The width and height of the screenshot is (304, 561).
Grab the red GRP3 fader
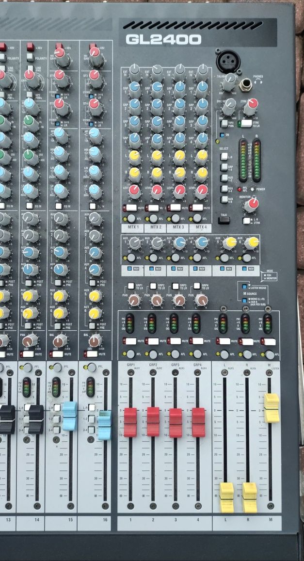[176, 423]
